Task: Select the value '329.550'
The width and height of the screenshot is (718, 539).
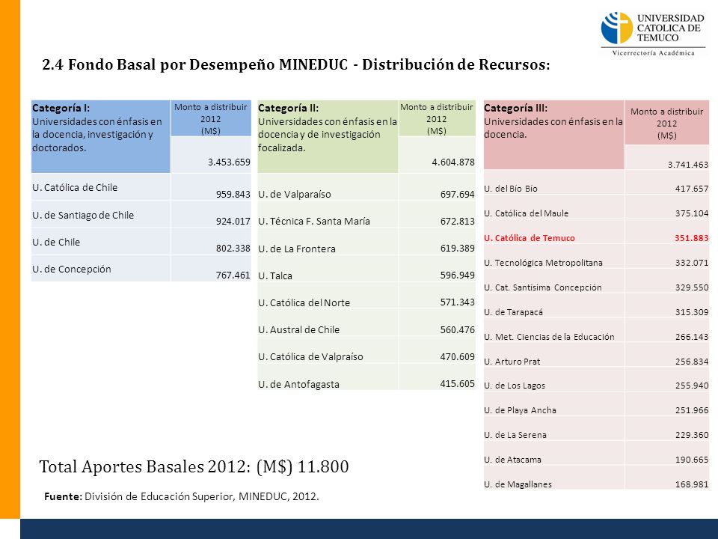Action: [x=692, y=287]
